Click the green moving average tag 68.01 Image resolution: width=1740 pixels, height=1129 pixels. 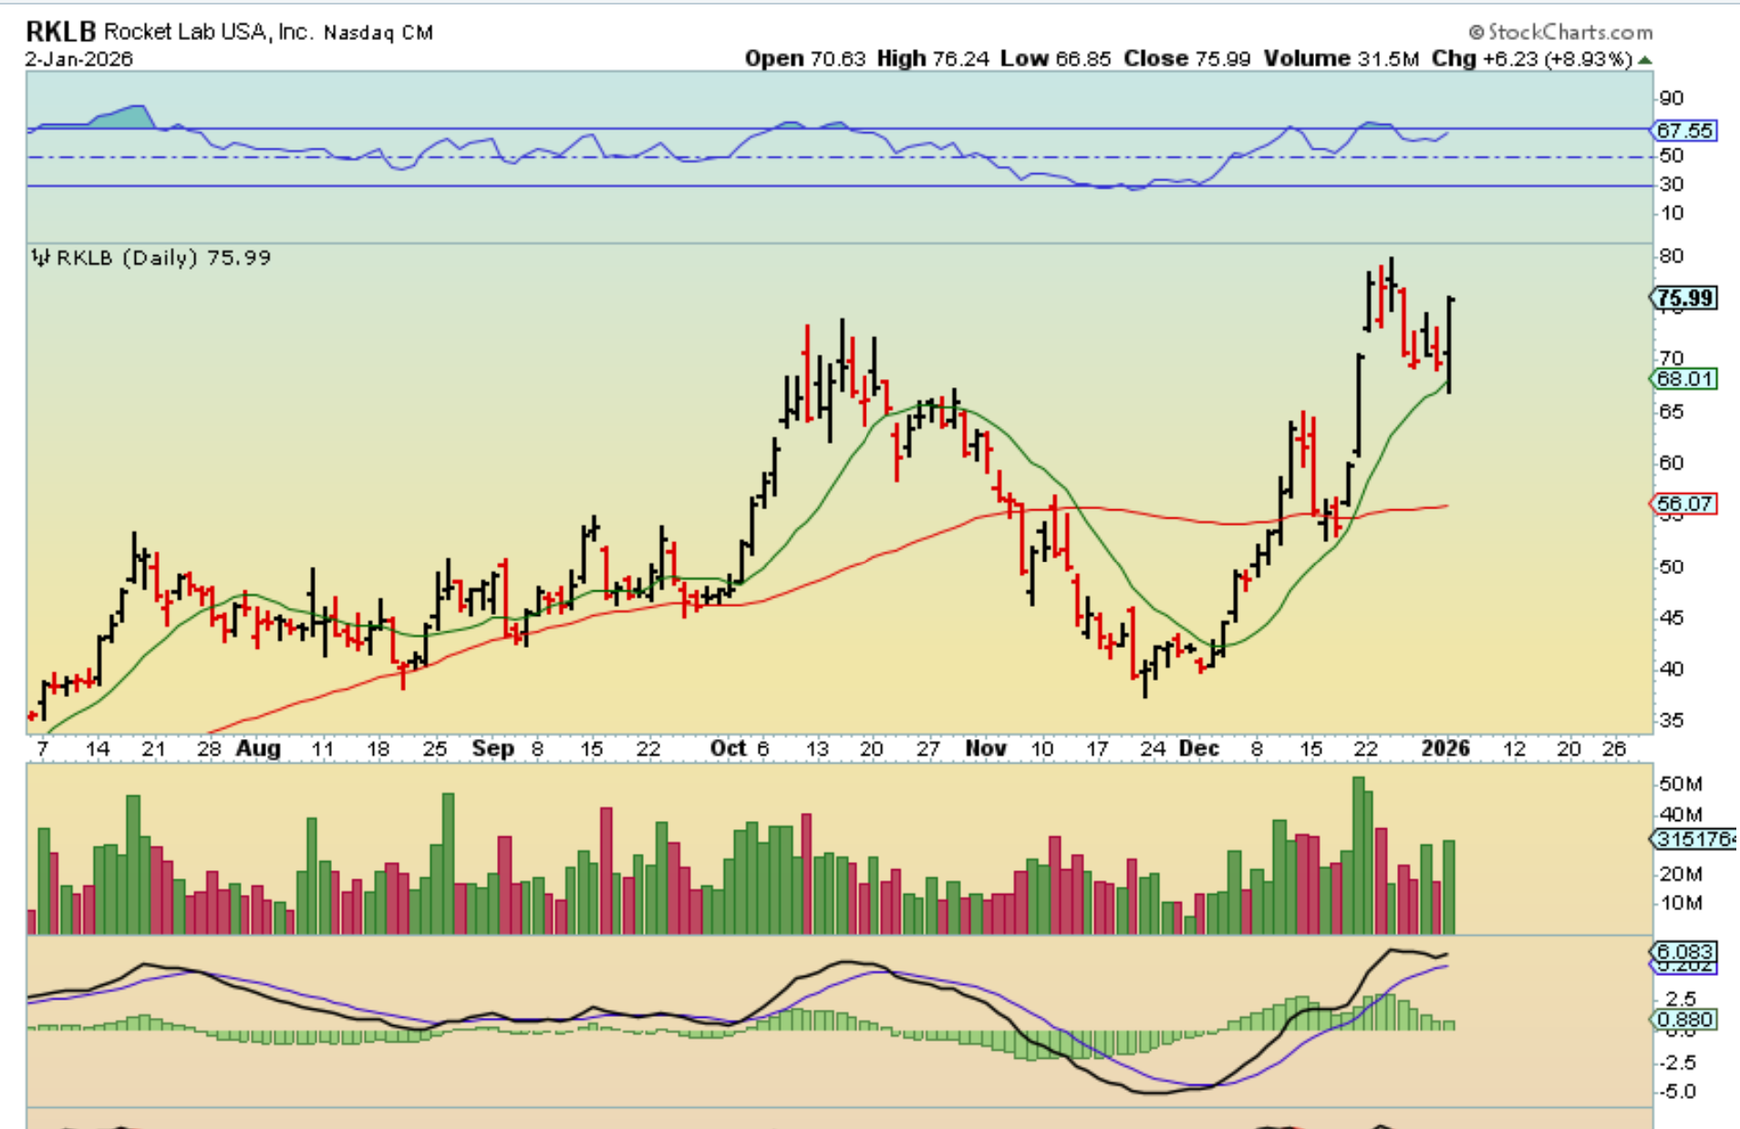[x=1685, y=378]
